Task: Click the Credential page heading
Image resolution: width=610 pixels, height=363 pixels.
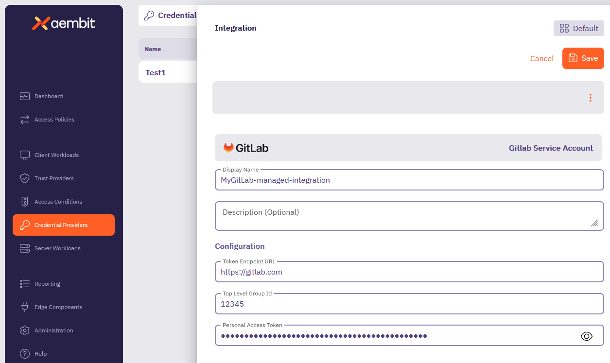Action: click(177, 16)
